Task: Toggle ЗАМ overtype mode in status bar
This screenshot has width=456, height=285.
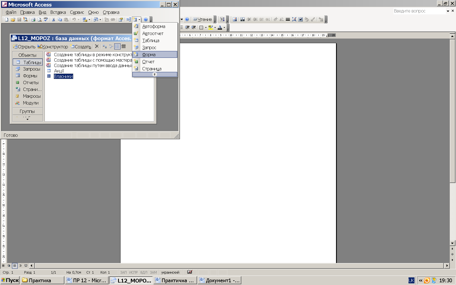Action: click(153, 272)
